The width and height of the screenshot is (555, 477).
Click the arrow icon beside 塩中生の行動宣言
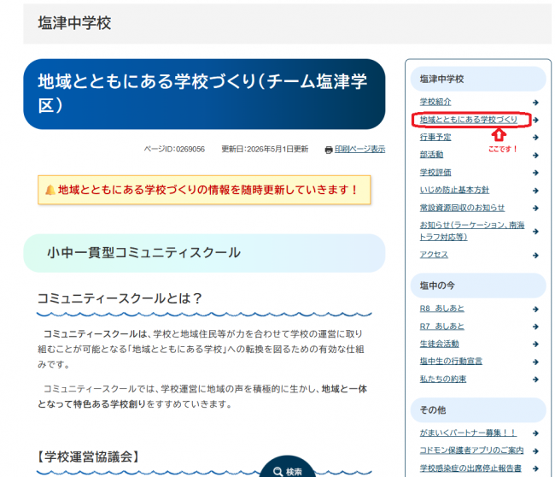click(535, 362)
